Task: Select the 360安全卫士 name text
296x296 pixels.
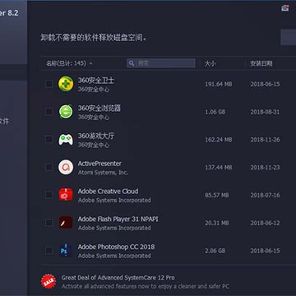Action: point(96,81)
